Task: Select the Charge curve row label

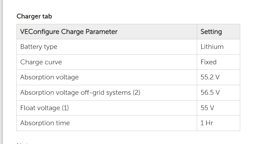Action: point(41,62)
